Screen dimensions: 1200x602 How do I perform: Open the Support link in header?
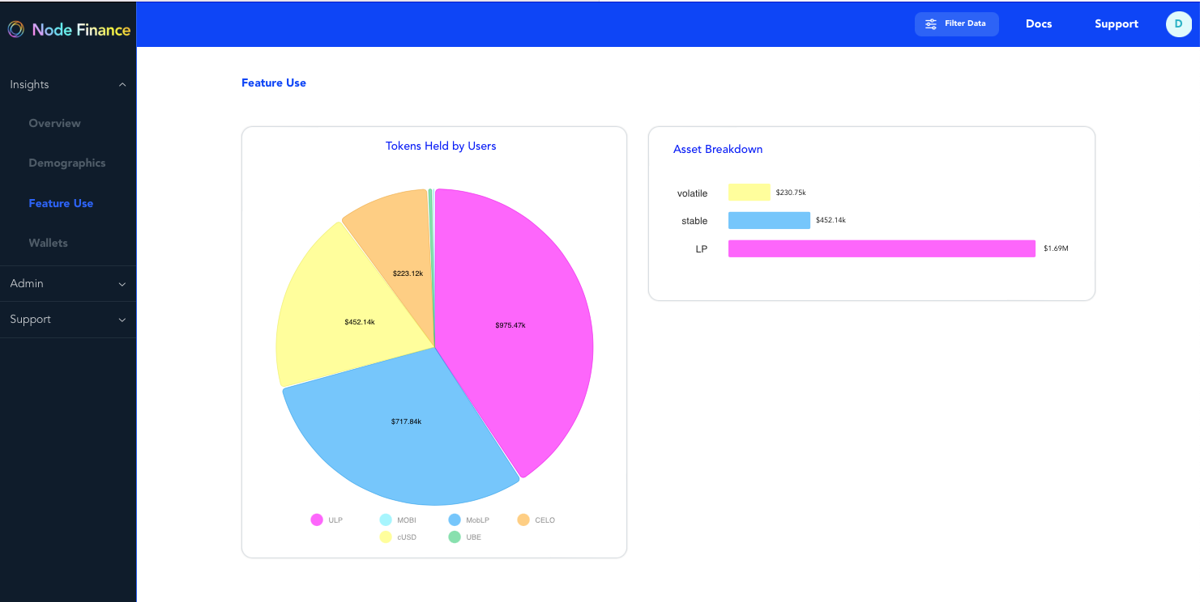tap(1117, 24)
